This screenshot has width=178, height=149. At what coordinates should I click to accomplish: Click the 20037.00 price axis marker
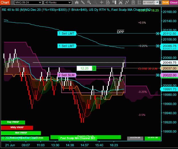coord(169,68)
